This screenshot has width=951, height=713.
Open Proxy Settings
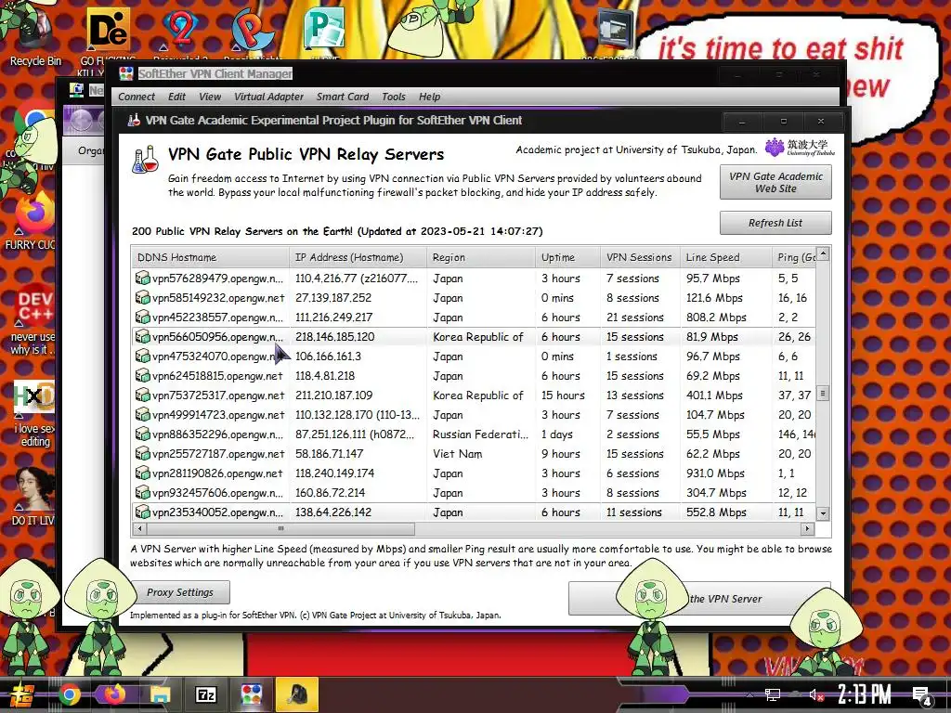(x=180, y=592)
